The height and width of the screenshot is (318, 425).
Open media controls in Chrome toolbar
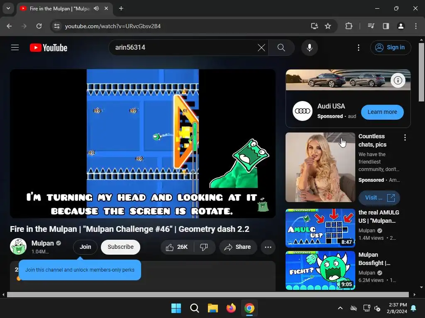pyautogui.click(x=371, y=26)
